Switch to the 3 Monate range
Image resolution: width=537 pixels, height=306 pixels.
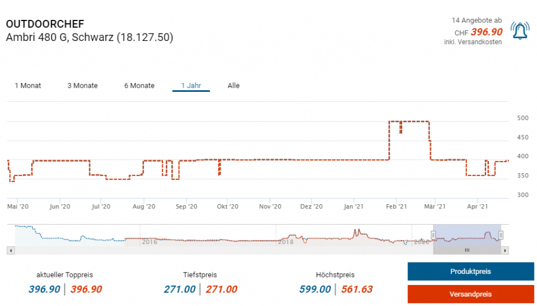click(82, 86)
